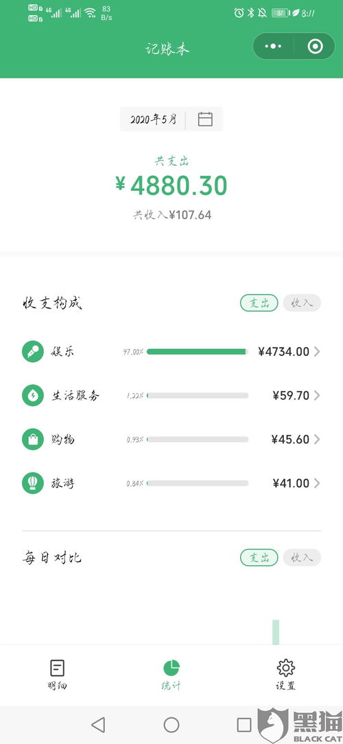343x744 pixels.
Task: Open the 统计 tab
Action: pyautogui.click(x=171, y=674)
